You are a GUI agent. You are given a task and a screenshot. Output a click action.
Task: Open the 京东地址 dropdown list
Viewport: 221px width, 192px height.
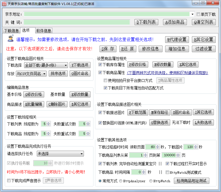[x=192, y=14]
